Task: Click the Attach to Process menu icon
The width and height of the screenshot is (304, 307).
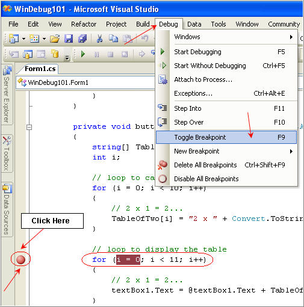Action: pos(163,79)
